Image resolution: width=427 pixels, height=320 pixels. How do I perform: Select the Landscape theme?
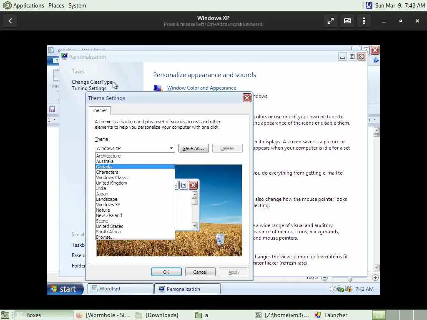(135, 199)
